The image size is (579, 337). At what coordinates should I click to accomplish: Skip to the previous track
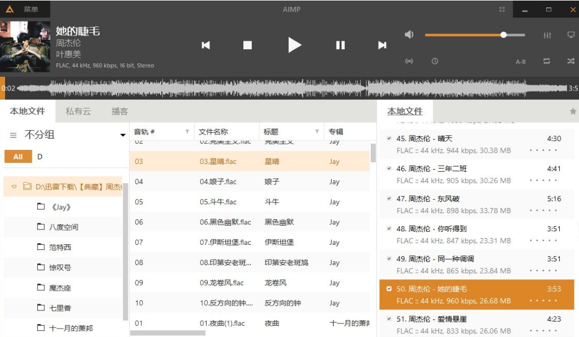click(205, 45)
